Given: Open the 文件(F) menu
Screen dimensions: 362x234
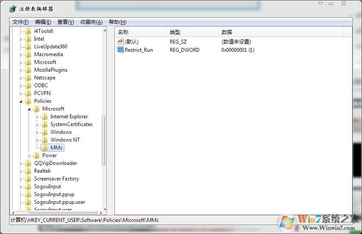Looking at the screenshot, I should pos(21,22).
